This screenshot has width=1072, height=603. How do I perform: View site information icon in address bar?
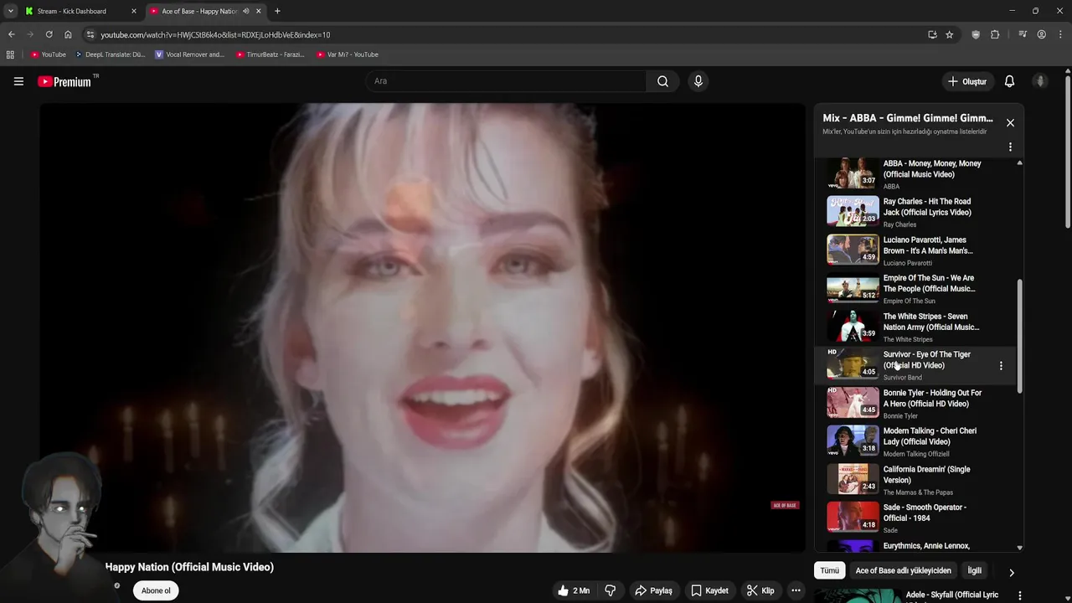(90, 34)
